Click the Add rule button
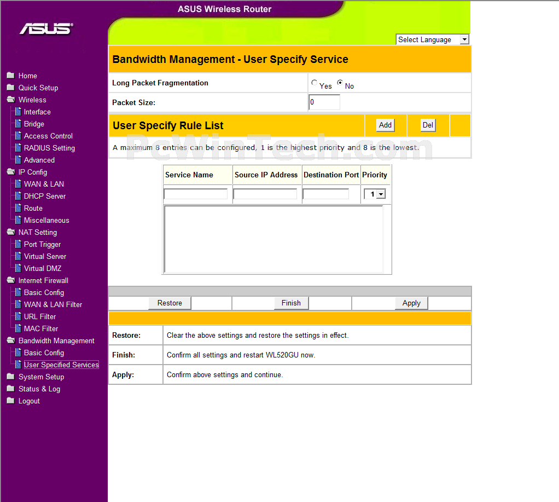Viewport: 559px width, 502px height. 385,125
